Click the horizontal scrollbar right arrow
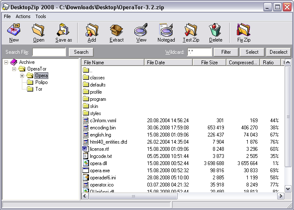294x210 pixels. (281, 196)
